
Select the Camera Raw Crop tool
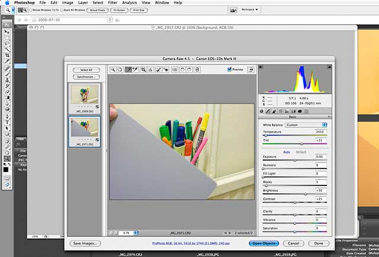(143, 70)
